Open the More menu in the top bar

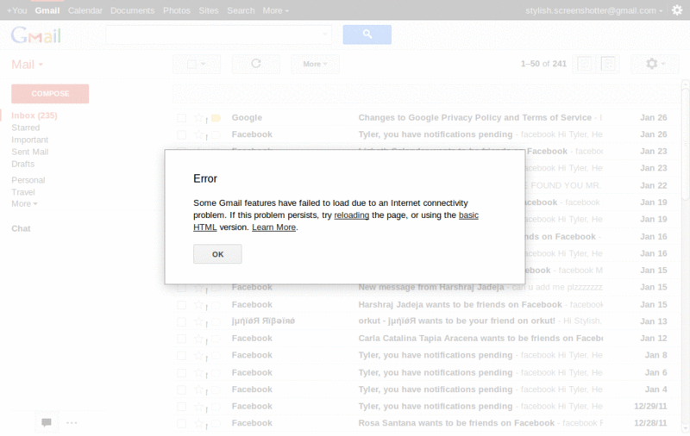pos(275,10)
